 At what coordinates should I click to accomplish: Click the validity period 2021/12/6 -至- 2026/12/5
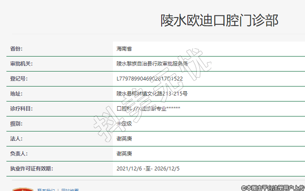148,169
